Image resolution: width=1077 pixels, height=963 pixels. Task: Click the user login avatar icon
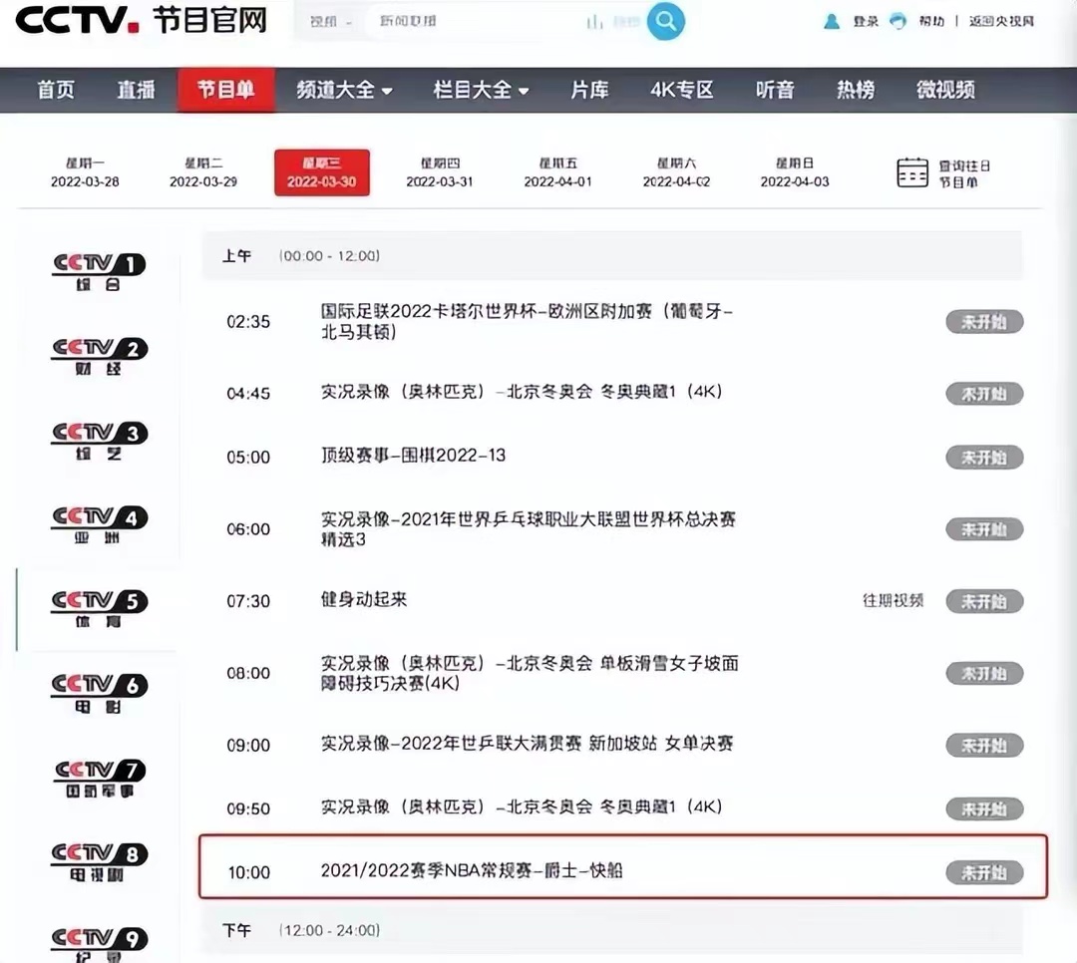click(x=831, y=21)
